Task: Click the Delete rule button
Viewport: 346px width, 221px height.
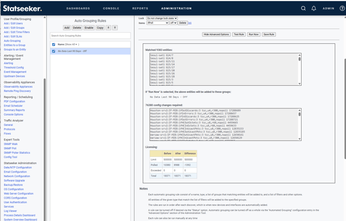Action: click(x=77, y=27)
